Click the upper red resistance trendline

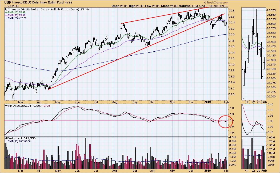[x=165, y=15]
